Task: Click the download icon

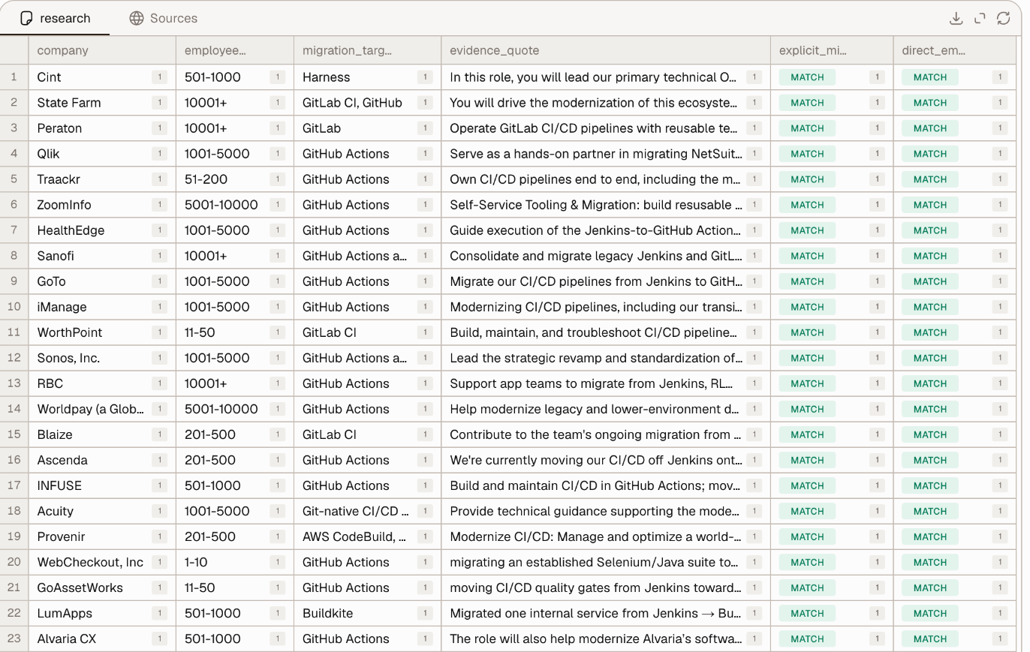Action: [x=956, y=19]
